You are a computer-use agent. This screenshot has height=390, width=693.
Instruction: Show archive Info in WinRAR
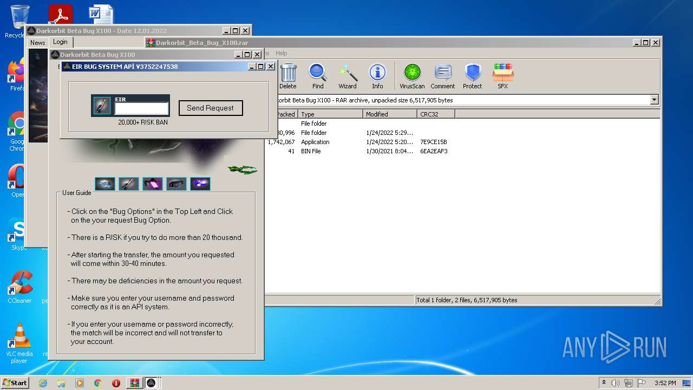tap(377, 76)
